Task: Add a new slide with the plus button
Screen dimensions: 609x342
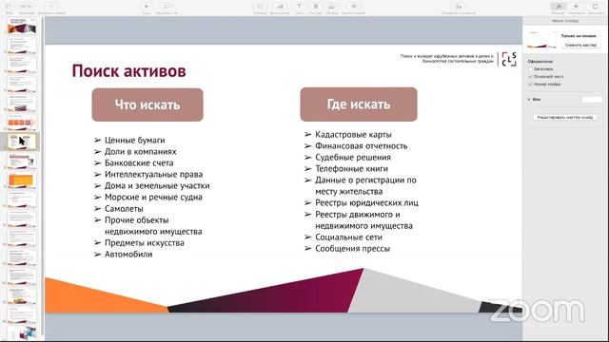Action: [51, 7]
